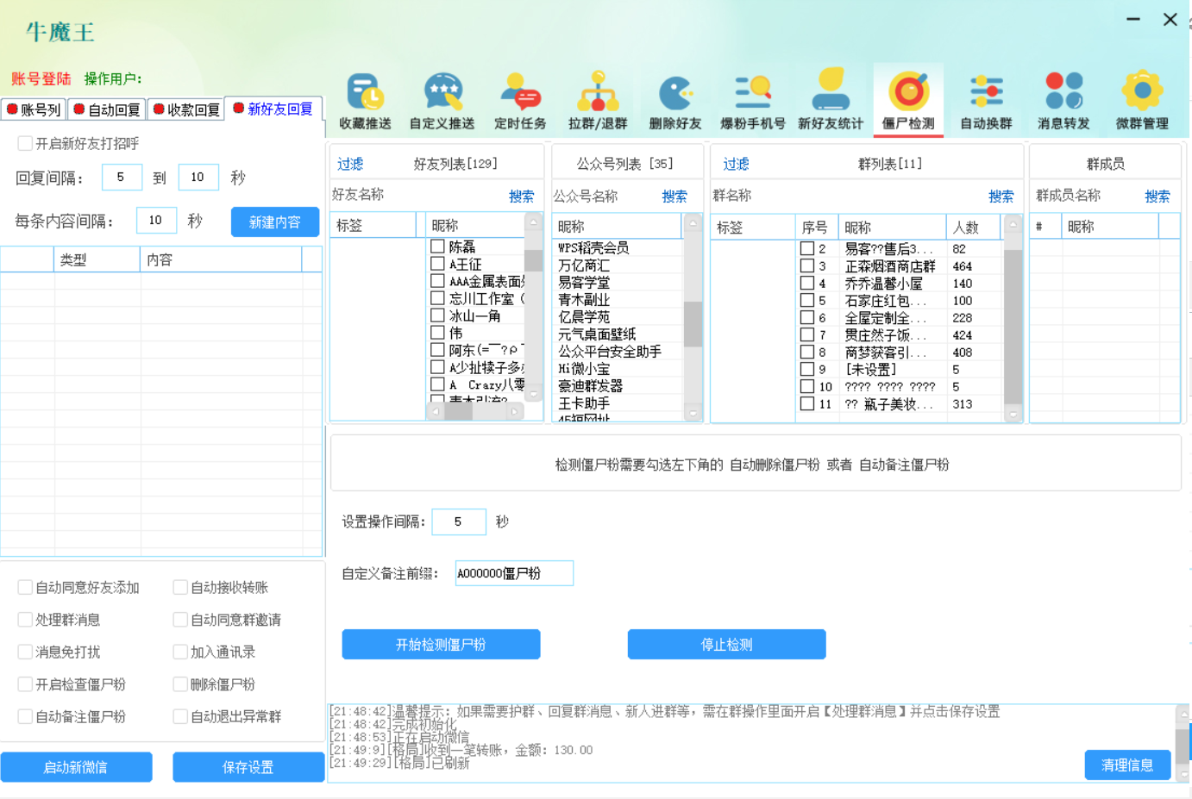Open the 自定义推送 tool
Image resolution: width=1192 pixels, height=799 pixels.
pos(442,101)
